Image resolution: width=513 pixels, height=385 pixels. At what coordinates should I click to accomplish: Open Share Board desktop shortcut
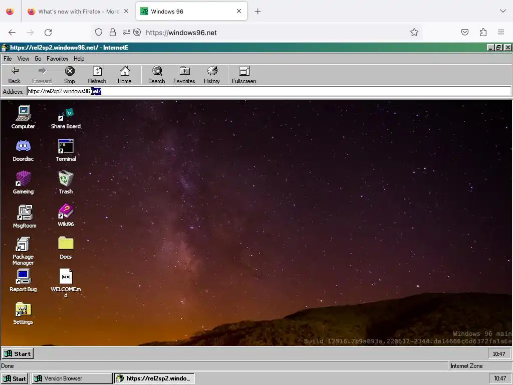(x=66, y=117)
